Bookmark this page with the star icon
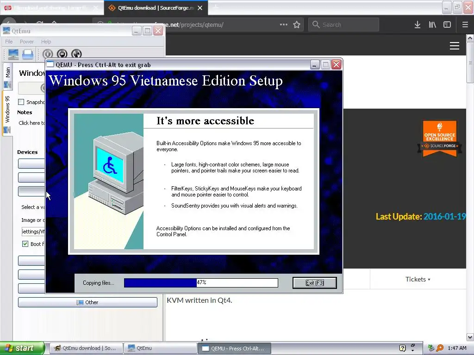This screenshot has width=474, height=355. coord(297,25)
